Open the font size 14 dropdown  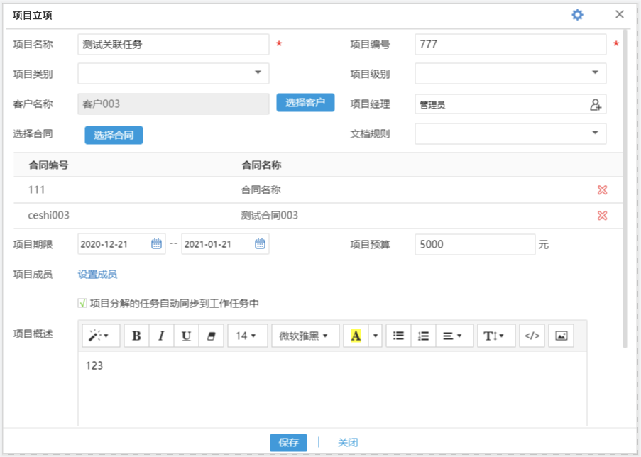[x=246, y=336]
